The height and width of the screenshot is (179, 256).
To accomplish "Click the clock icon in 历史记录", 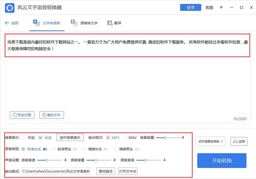I will pyautogui.click(x=15, y=115).
